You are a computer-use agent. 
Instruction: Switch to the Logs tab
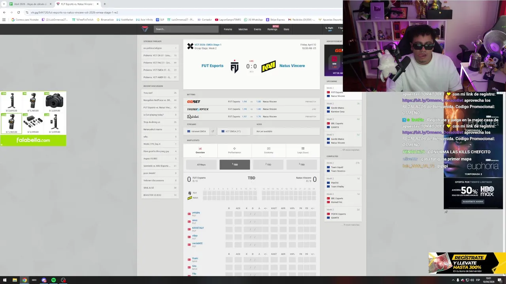pyautogui.click(x=303, y=150)
